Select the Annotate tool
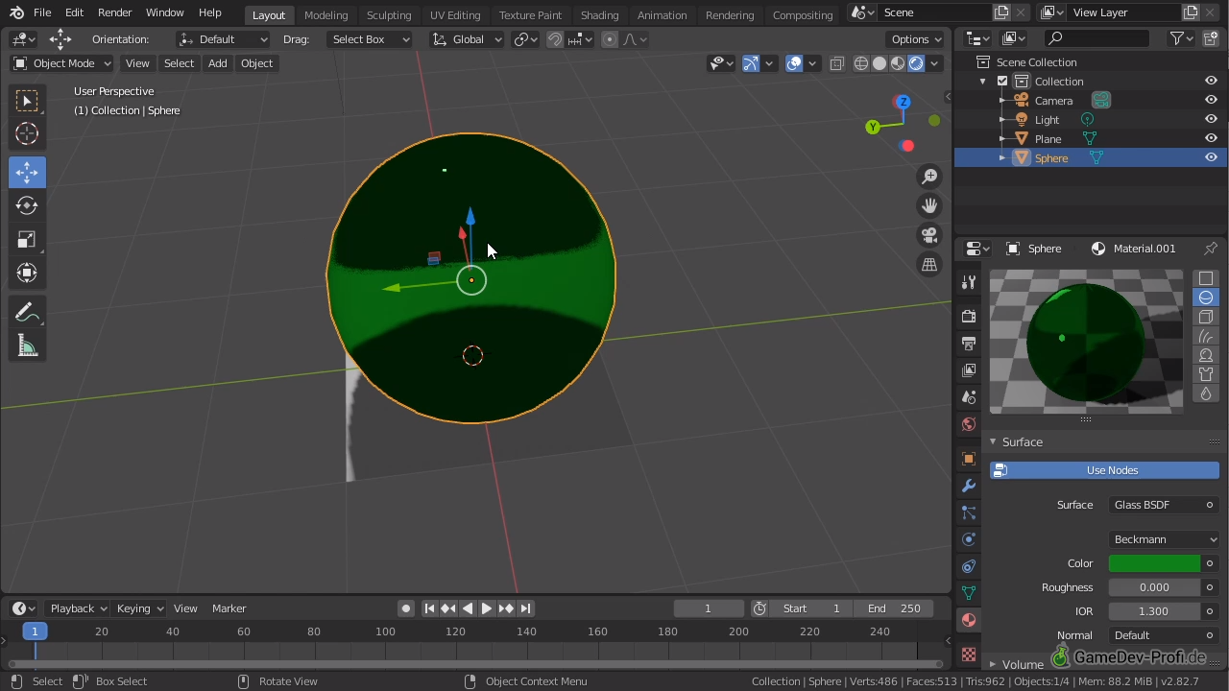The image size is (1229, 691). click(x=27, y=313)
